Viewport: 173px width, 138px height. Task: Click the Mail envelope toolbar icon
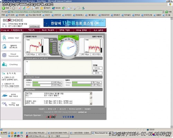pyautogui.click(x=69, y=8)
